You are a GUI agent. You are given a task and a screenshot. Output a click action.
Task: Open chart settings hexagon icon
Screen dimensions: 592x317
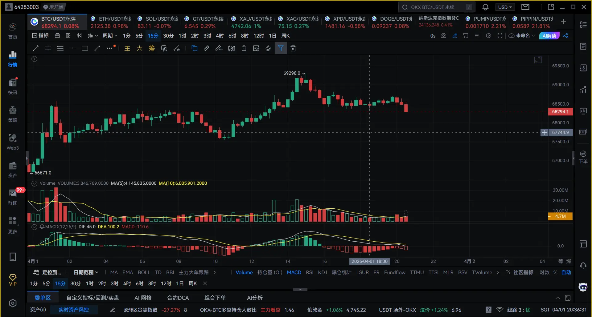[x=488, y=36]
